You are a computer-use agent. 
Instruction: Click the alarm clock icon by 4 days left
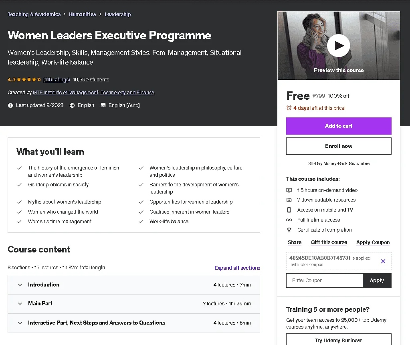[289, 108]
